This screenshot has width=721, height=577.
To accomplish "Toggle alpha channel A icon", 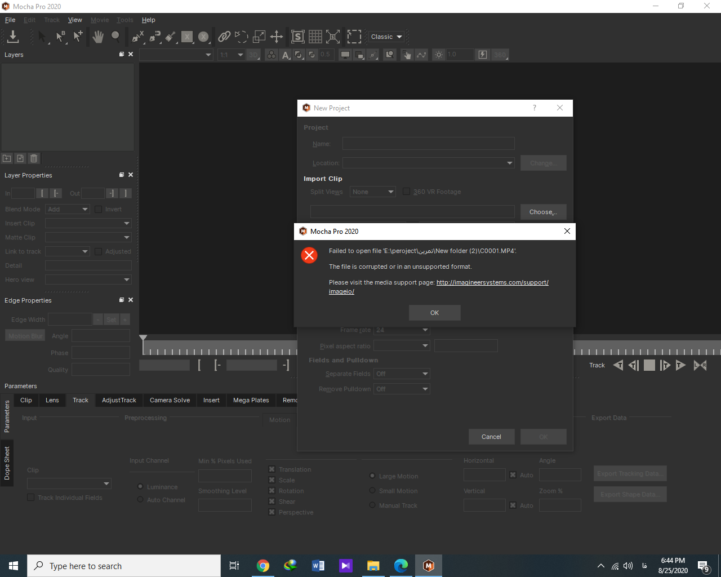I will coord(286,55).
